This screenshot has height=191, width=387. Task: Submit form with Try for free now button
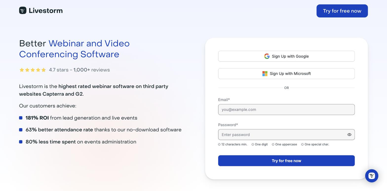point(286,161)
